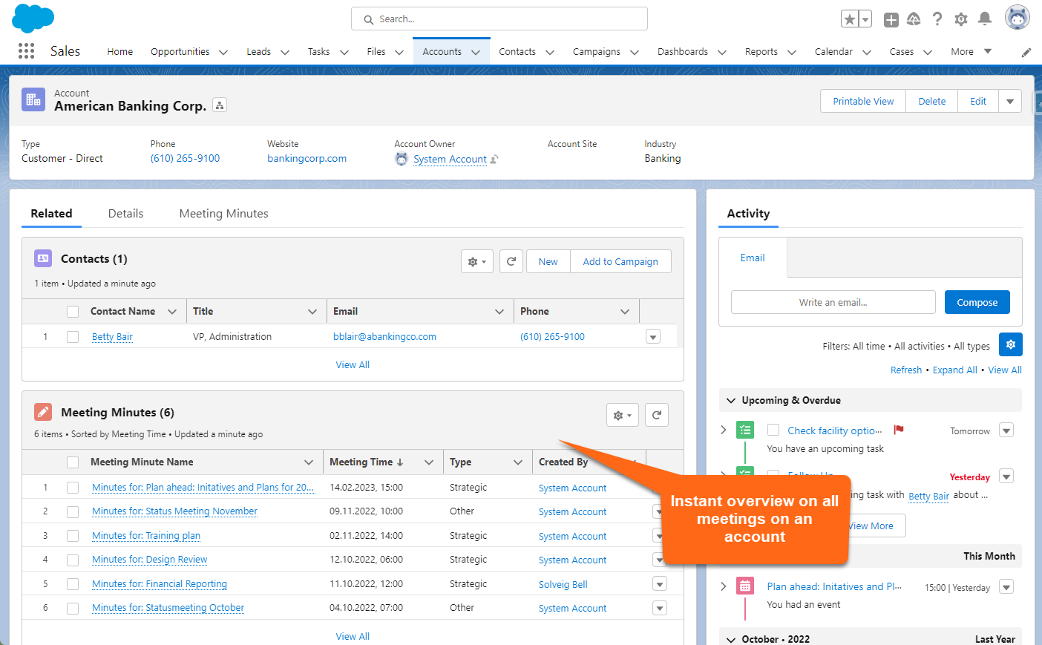The width and height of the screenshot is (1042, 645).
Task: Open the Meeting Minutes list settings gear
Action: 623,415
